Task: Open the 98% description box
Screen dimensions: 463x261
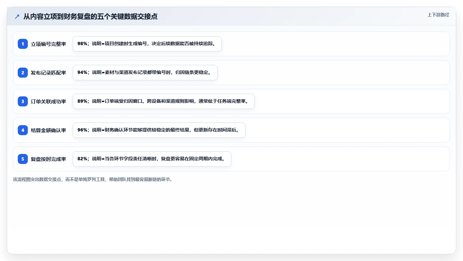Action: tap(147, 44)
